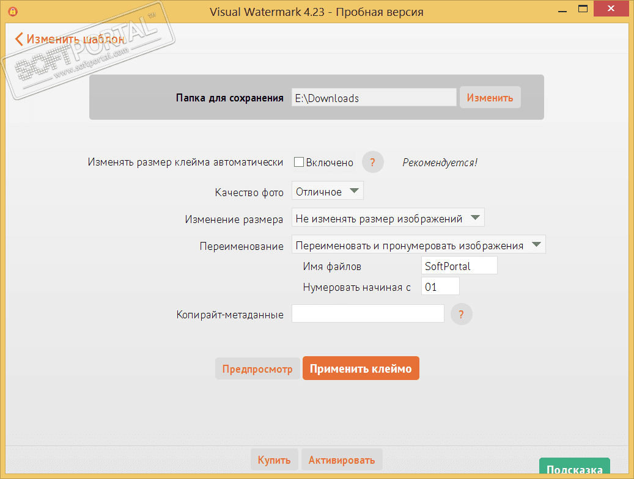Click the label Изменять размер клейма автоматически

point(185,162)
